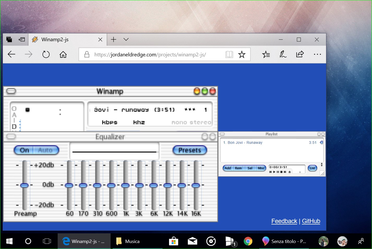Open the playlist Rem menu
Screen dimensions: 372x249
tap(238, 168)
